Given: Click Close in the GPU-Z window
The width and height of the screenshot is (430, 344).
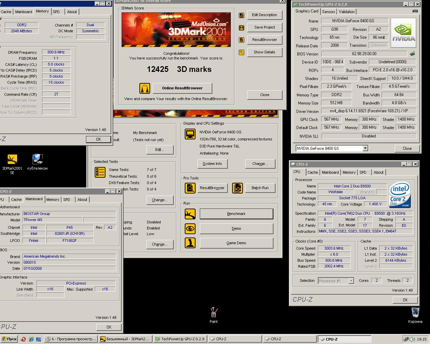Looking at the screenshot, I should coord(407,148).
